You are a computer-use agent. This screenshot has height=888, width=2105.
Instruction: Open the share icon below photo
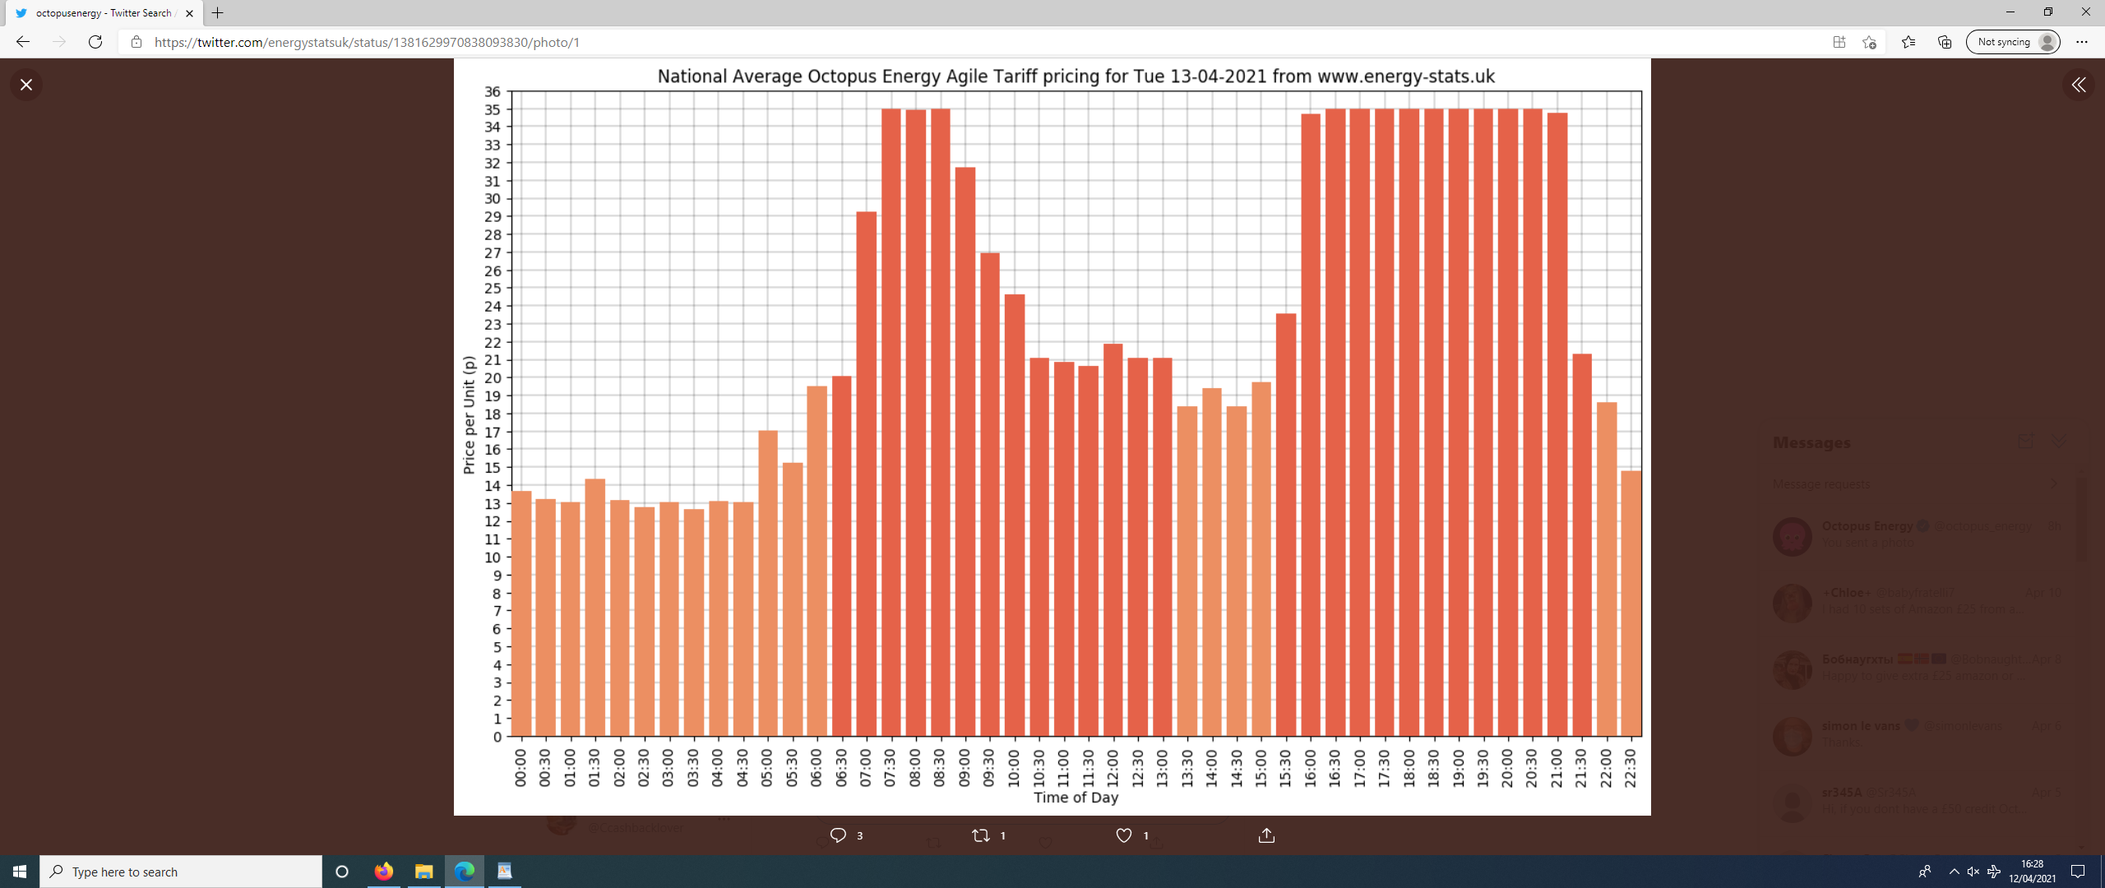tap(1266, 835)
